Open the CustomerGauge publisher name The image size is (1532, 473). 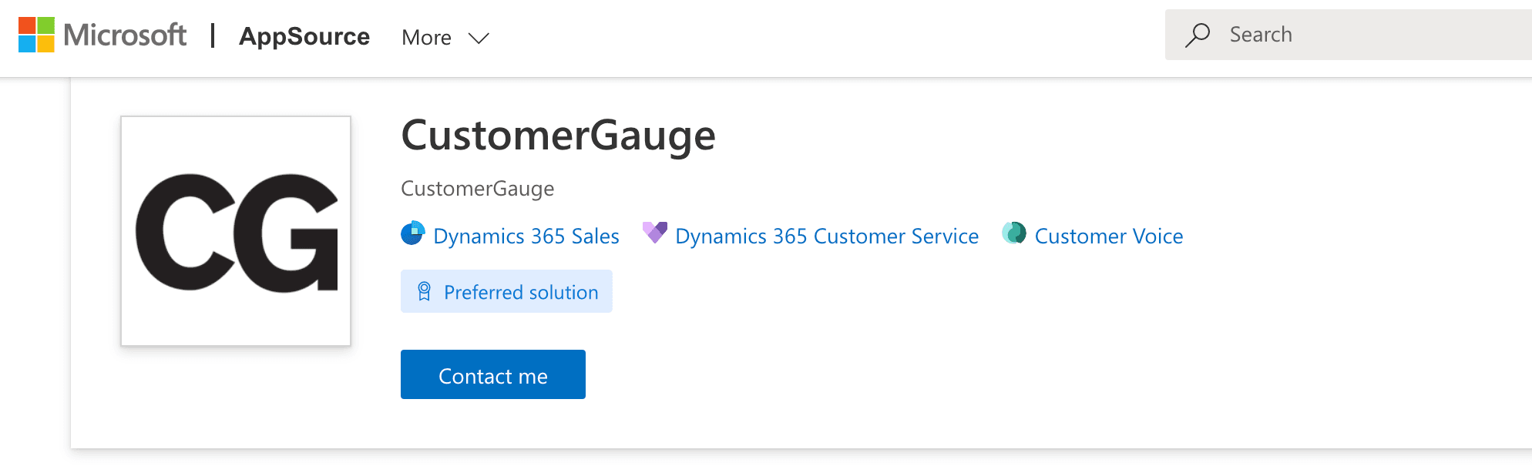coord(478,189)
